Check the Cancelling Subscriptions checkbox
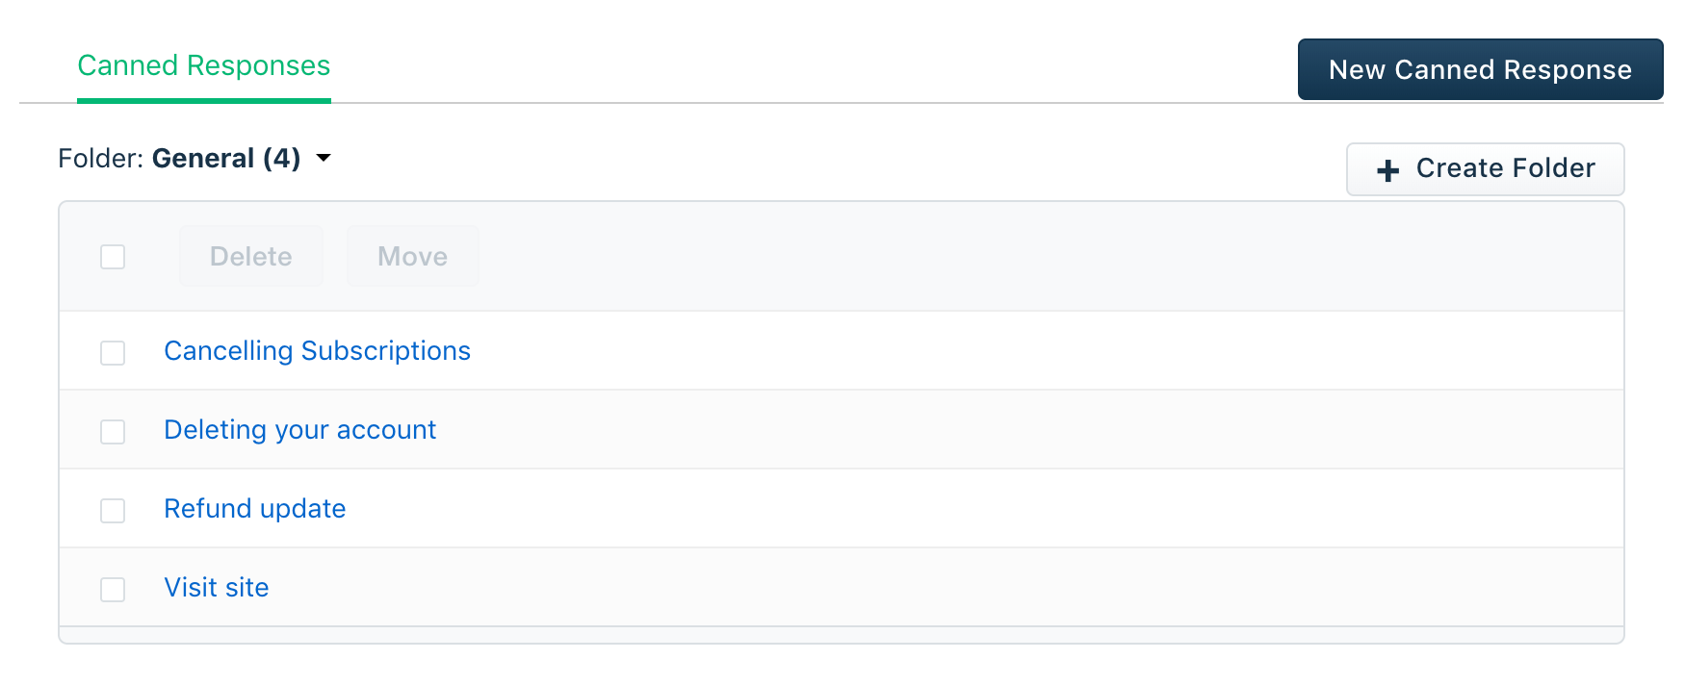The image size is (1685, 685). pyautogui.click(x=113, y=353)
